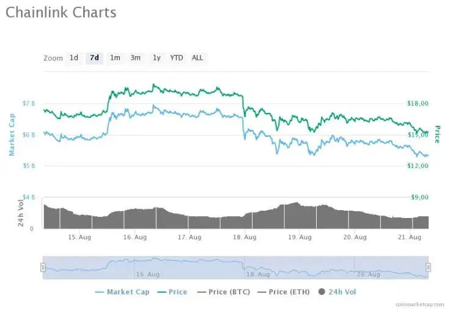
Task: Toggle the green Price legend series
Action: 172,292
